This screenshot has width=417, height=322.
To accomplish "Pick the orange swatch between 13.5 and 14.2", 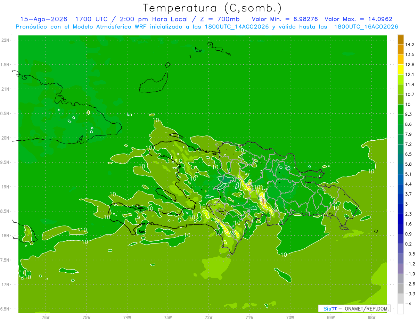I will click(401, 50).
